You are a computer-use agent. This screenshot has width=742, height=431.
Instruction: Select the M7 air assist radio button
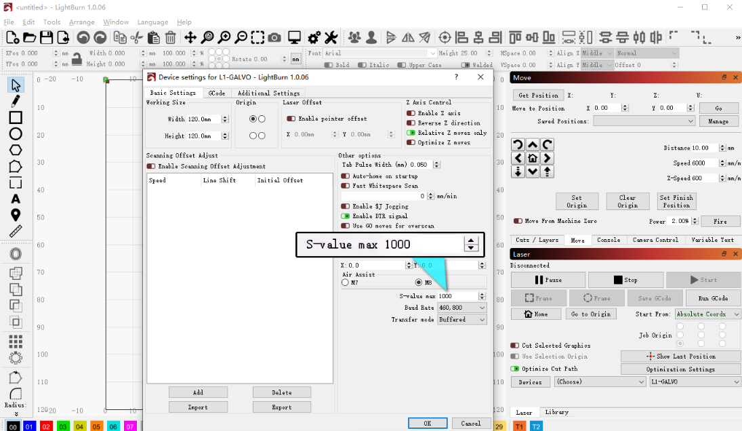coord(345,283)
